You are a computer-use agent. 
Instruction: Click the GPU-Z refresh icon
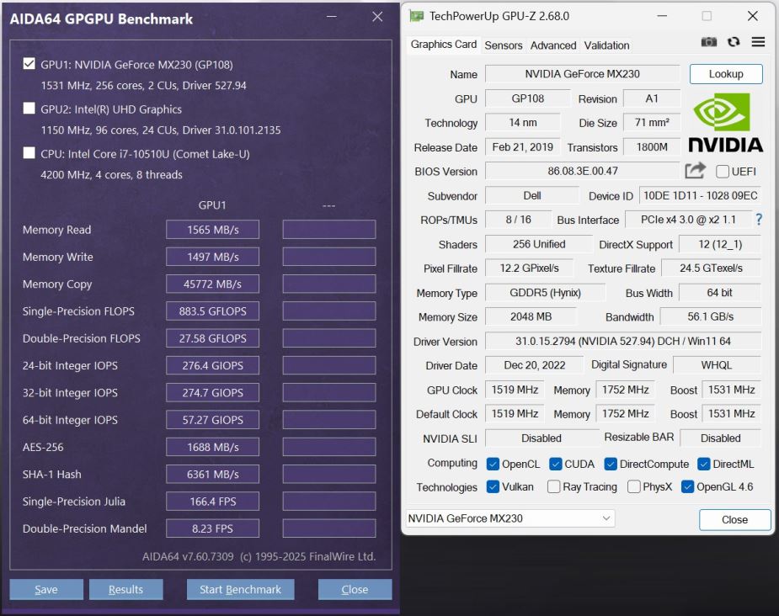(x=734, y=42)
